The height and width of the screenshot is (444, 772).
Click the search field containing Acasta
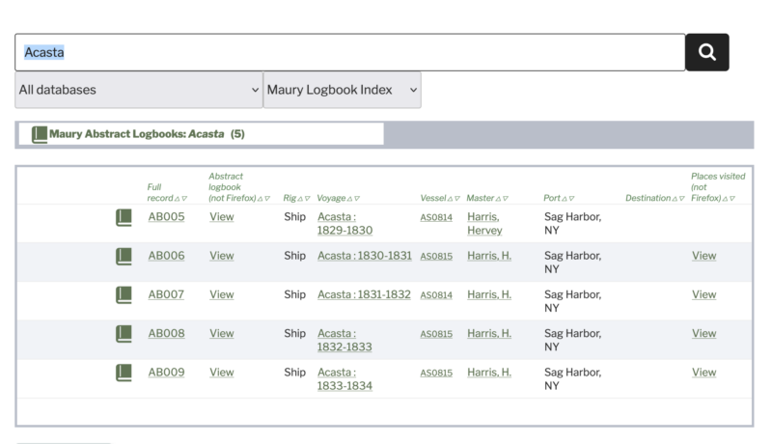pyautogui.click(x=347, y=52)
